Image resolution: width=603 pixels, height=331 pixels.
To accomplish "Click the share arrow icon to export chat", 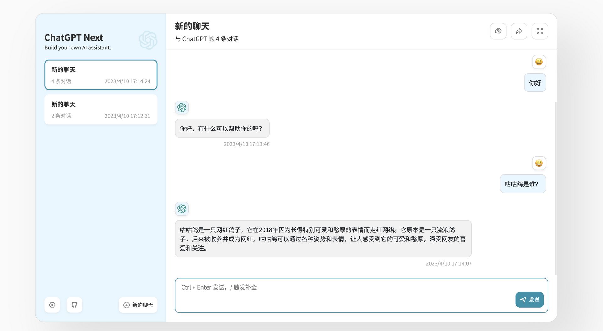I will 519,31.
